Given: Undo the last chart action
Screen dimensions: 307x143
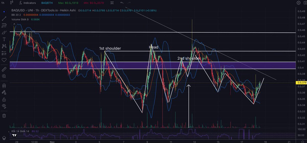Looking at the screenshot, I should tap(122, 3).
